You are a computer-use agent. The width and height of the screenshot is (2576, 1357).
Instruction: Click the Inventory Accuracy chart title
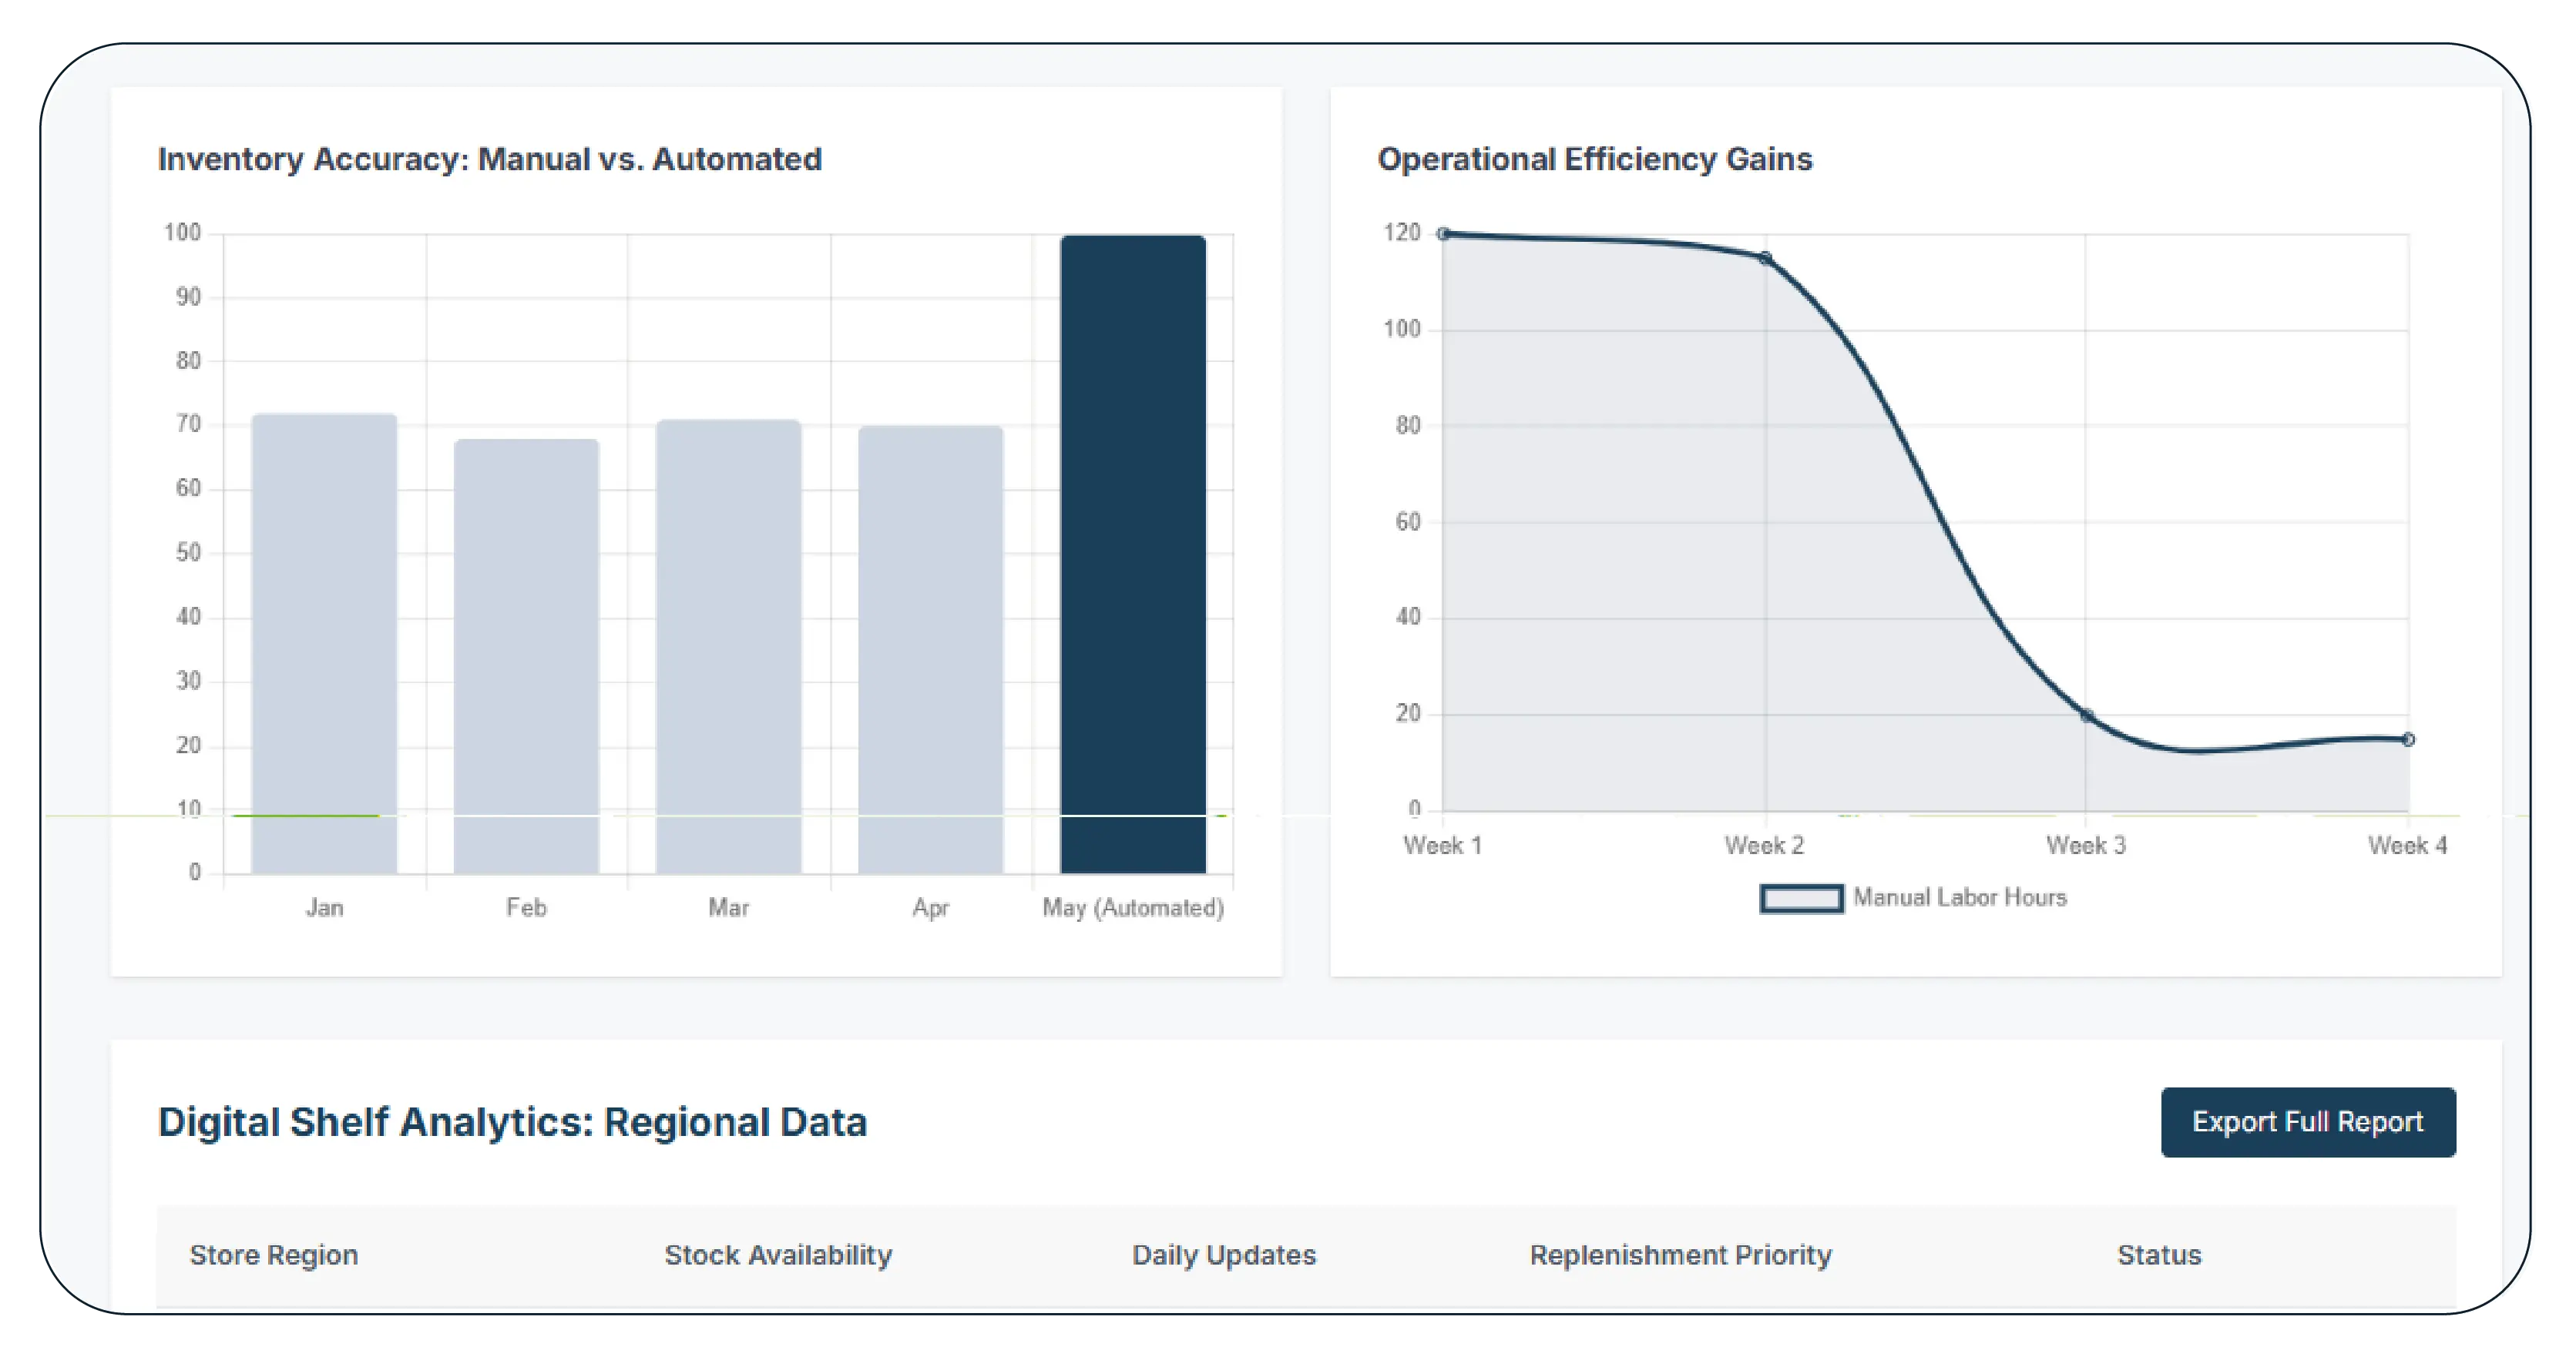coord(489,159)
